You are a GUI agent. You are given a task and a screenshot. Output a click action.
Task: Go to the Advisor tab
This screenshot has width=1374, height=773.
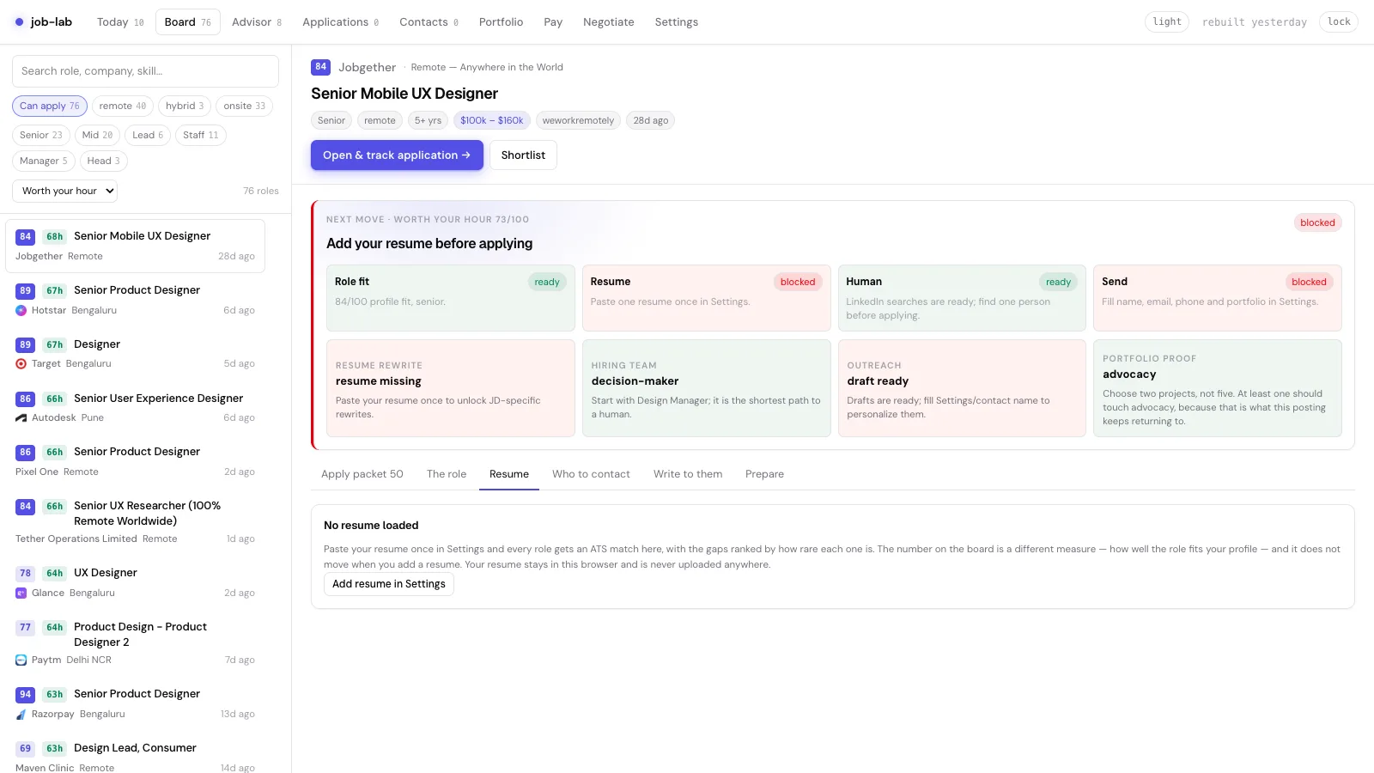(257, 22)
